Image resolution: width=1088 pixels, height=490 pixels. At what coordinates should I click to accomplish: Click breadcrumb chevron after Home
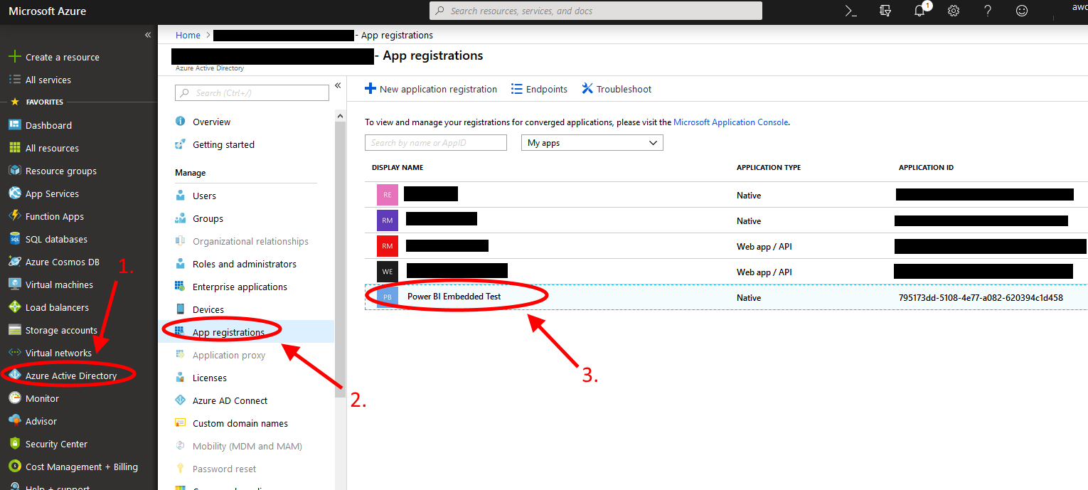[207, 35]
